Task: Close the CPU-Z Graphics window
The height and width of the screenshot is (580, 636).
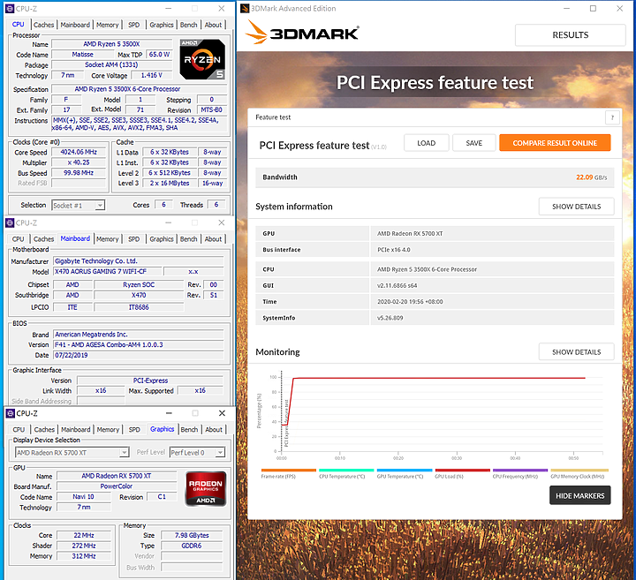Action: tap(222, 413)
